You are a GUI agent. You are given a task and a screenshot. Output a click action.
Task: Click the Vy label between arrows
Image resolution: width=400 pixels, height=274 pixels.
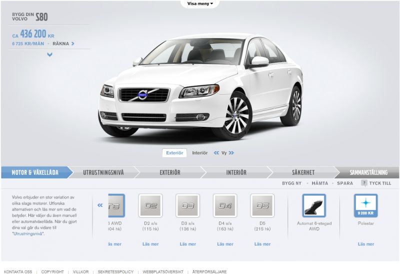pos(223,153)
